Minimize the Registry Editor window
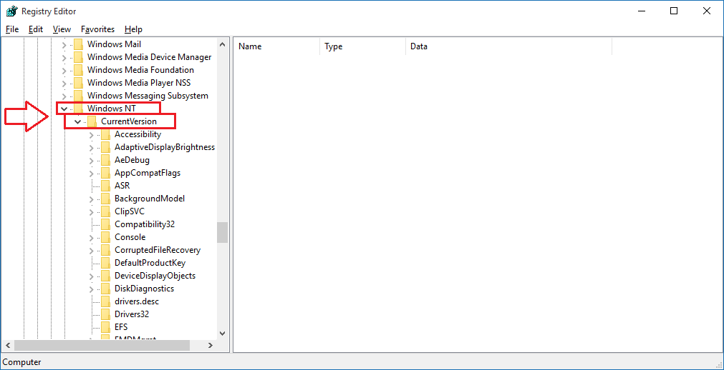This screenshot has height=370, width=724. coord(642,11)
